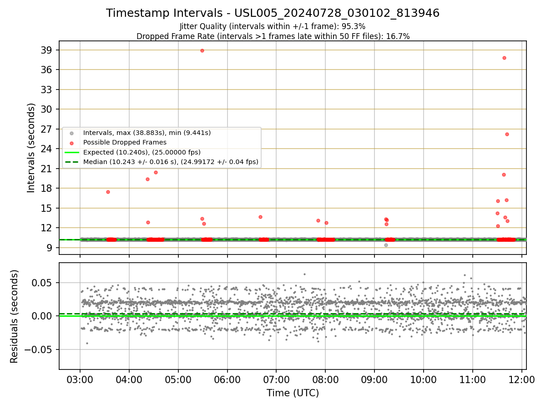546x409 pixels.
Task: Click the Residuals (seconds) y-axis label
Action: click(15, 316)
